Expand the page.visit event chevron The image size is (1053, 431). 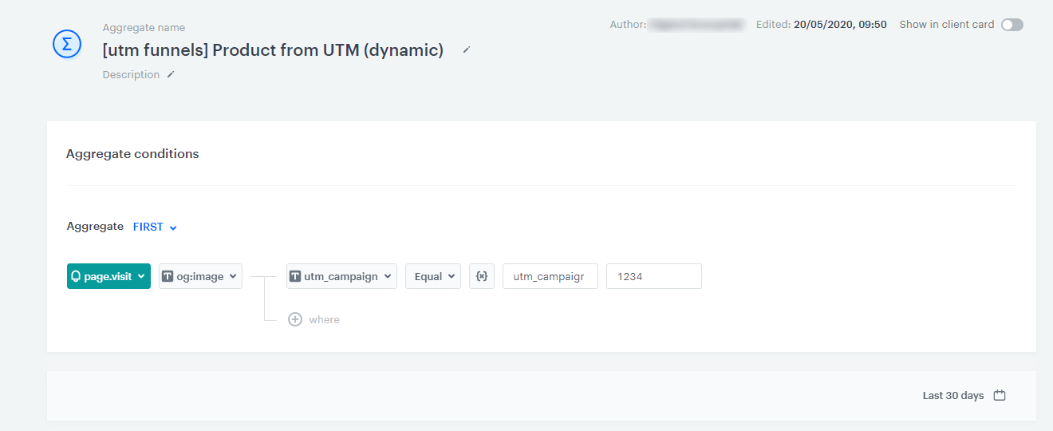(141, 276)
